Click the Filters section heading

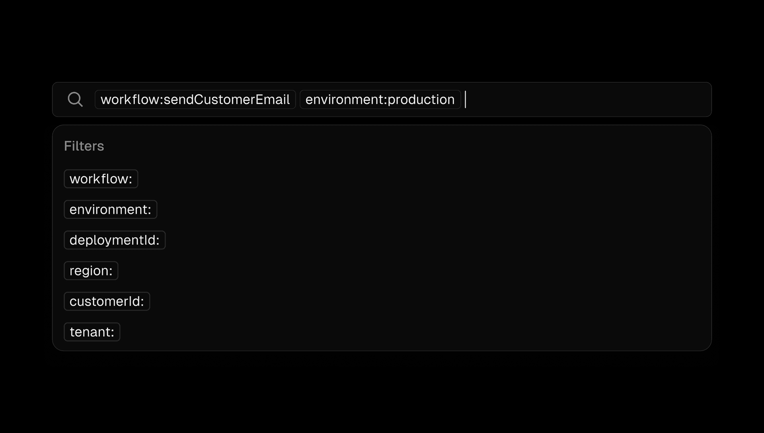click(84, 146)
